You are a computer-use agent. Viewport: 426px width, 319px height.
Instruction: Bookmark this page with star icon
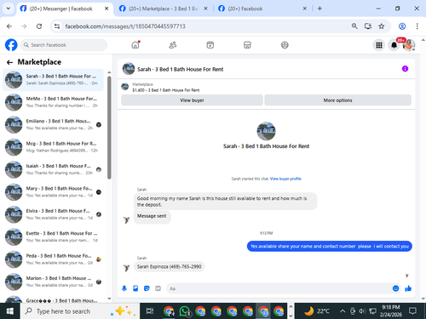tap(382, 26)
